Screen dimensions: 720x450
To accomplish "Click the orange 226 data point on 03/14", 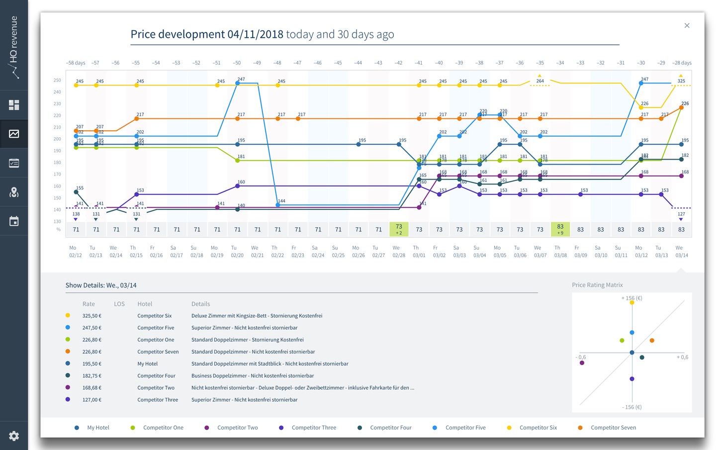I will pos(681,107).
